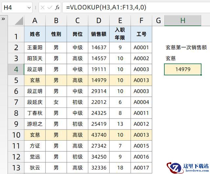Select cell containing 段延庆

(35, 102)
